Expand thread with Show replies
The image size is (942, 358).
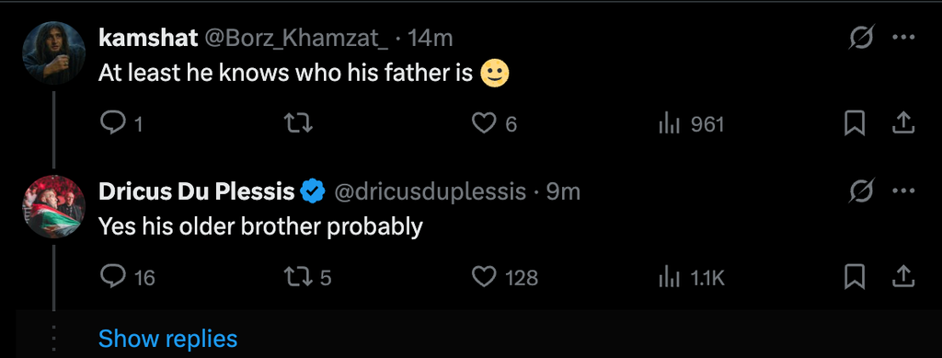[167, 339]
